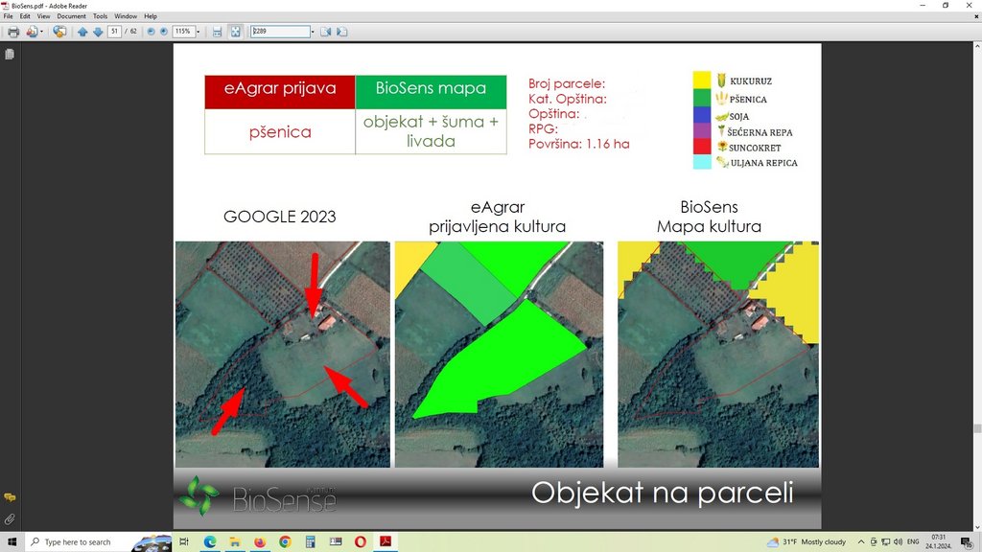Click the Find Previous icon
The image size is (982, 552).
326,32
